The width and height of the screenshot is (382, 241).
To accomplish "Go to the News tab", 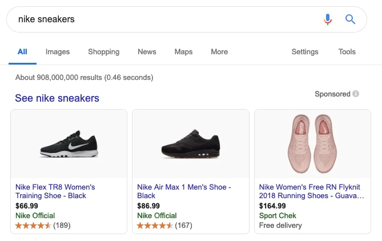I will pos(147,52).
